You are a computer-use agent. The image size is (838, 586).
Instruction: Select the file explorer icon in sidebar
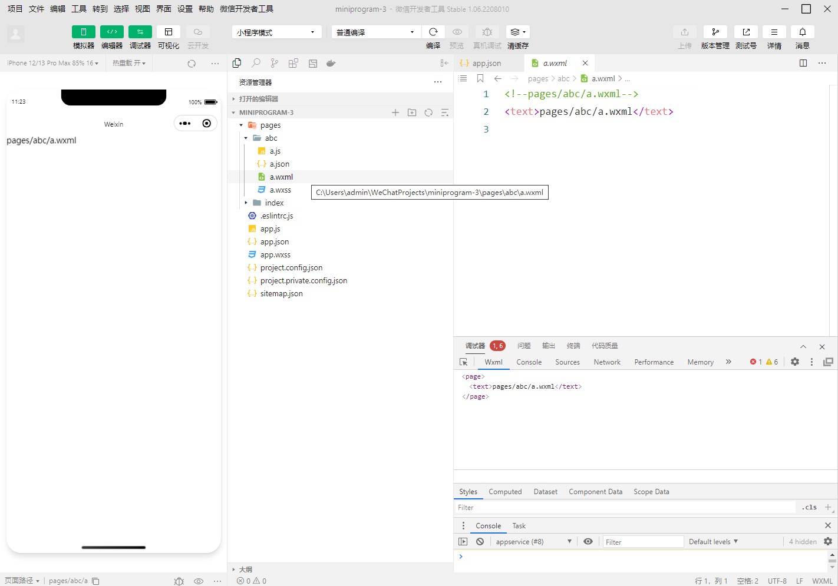point(237,63)
